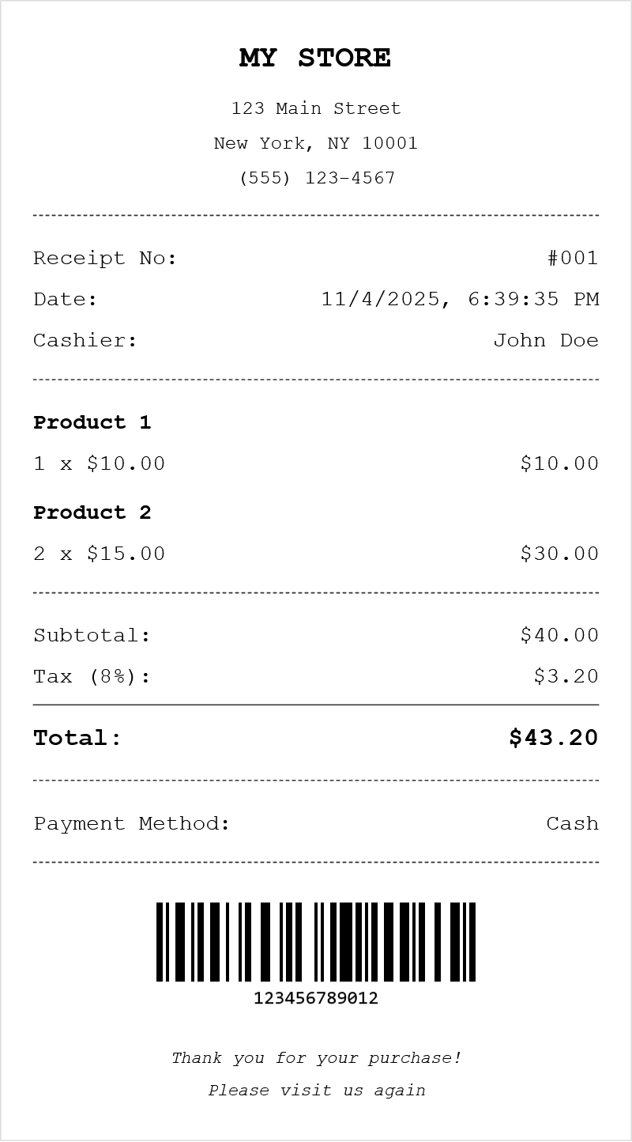Screen dimensions: 632x1142
Task: Click the $10.00 Product 1 line amount
Action: (559, 463)
